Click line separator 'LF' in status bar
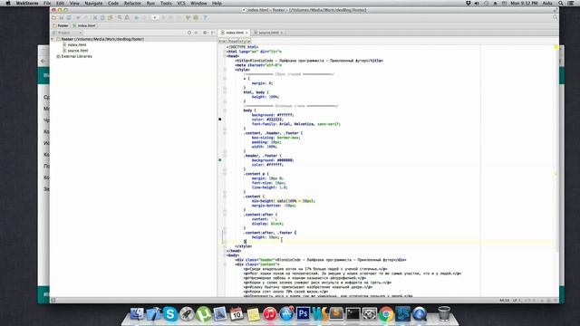The width and height of the screenshot is (580, 326). (515, 300)
